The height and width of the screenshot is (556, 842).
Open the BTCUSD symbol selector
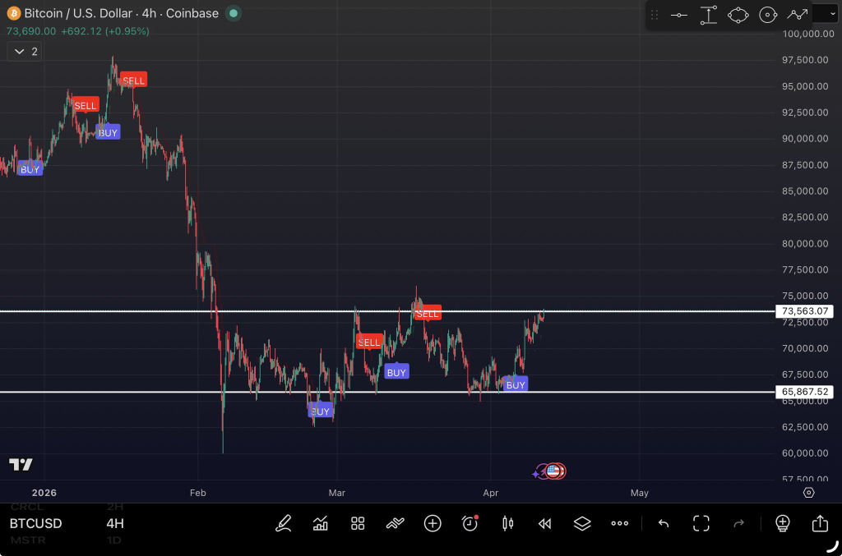(x=36, y=523)
